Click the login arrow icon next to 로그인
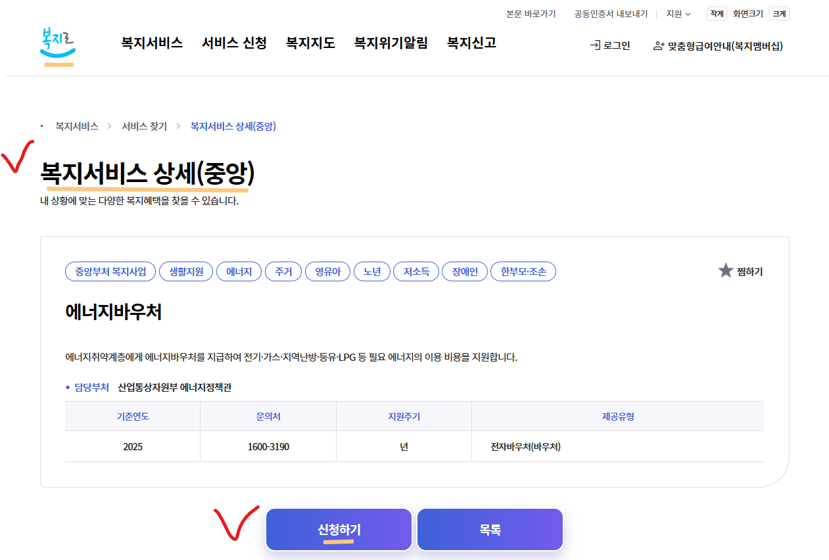 pos(594,45)
